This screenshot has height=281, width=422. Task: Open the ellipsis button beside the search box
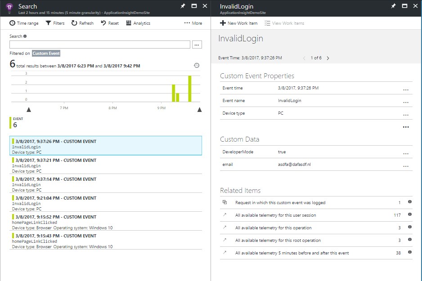[x=197, y=45]
